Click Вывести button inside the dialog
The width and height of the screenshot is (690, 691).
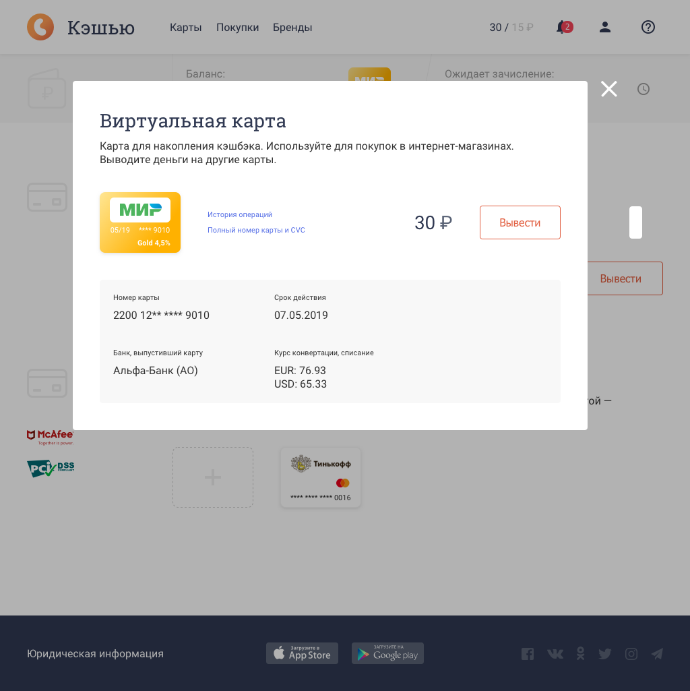click(x=520, y=222)
